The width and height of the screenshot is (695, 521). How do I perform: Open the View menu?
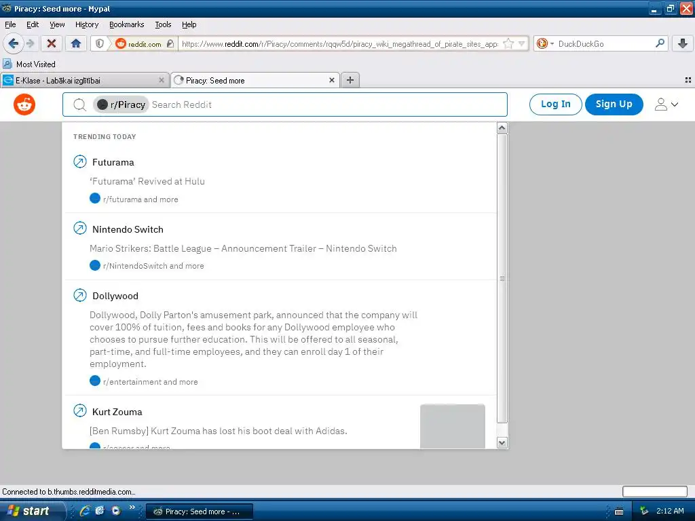point(57,24)
